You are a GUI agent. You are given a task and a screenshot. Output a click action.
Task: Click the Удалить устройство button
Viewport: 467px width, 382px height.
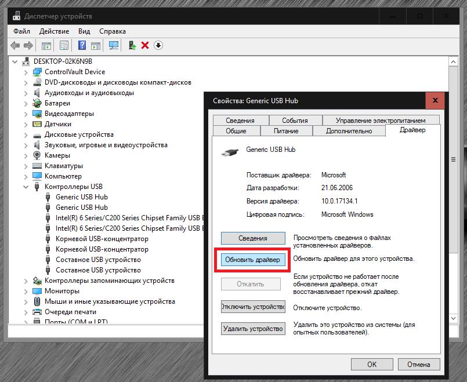(253, 329)
